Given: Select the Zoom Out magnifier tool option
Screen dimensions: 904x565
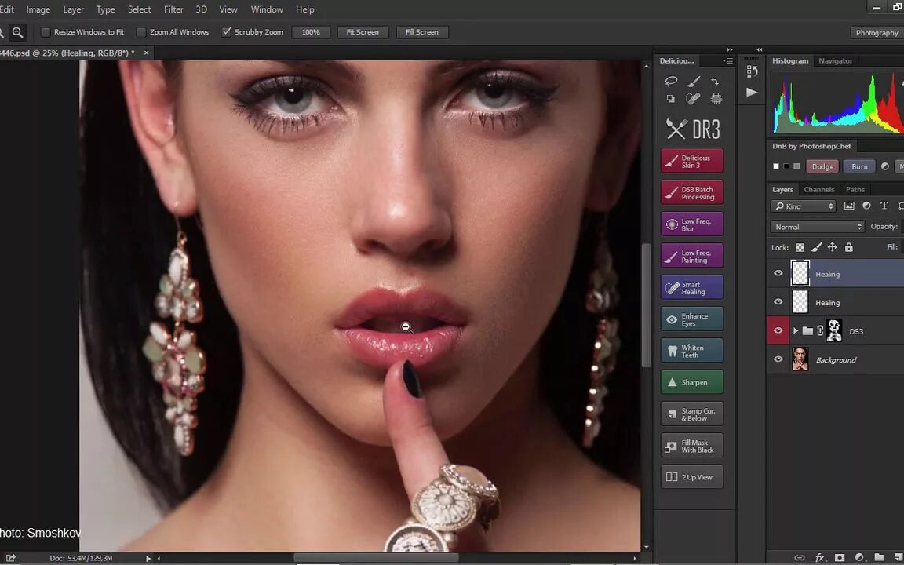Looking at the screenshot, I should coord(18,32).
